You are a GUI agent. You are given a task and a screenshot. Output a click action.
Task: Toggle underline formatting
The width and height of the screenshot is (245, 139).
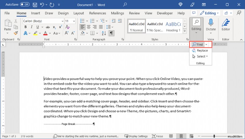(38, 27)
